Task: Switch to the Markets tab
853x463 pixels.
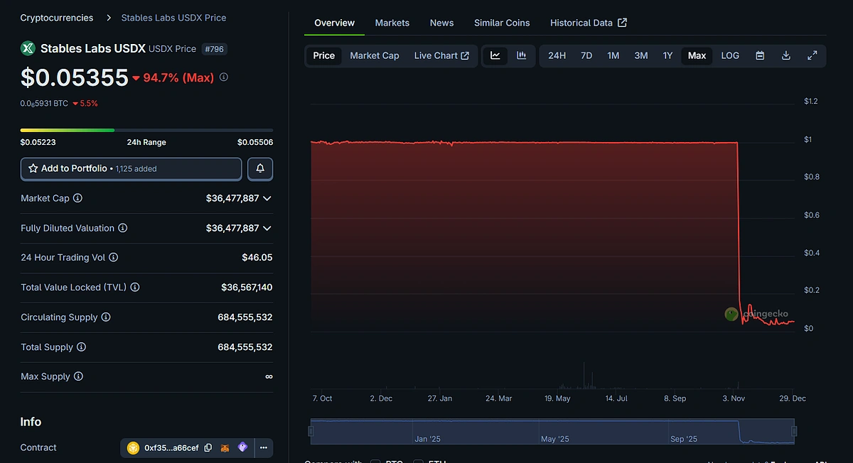Action: point(392,23)
